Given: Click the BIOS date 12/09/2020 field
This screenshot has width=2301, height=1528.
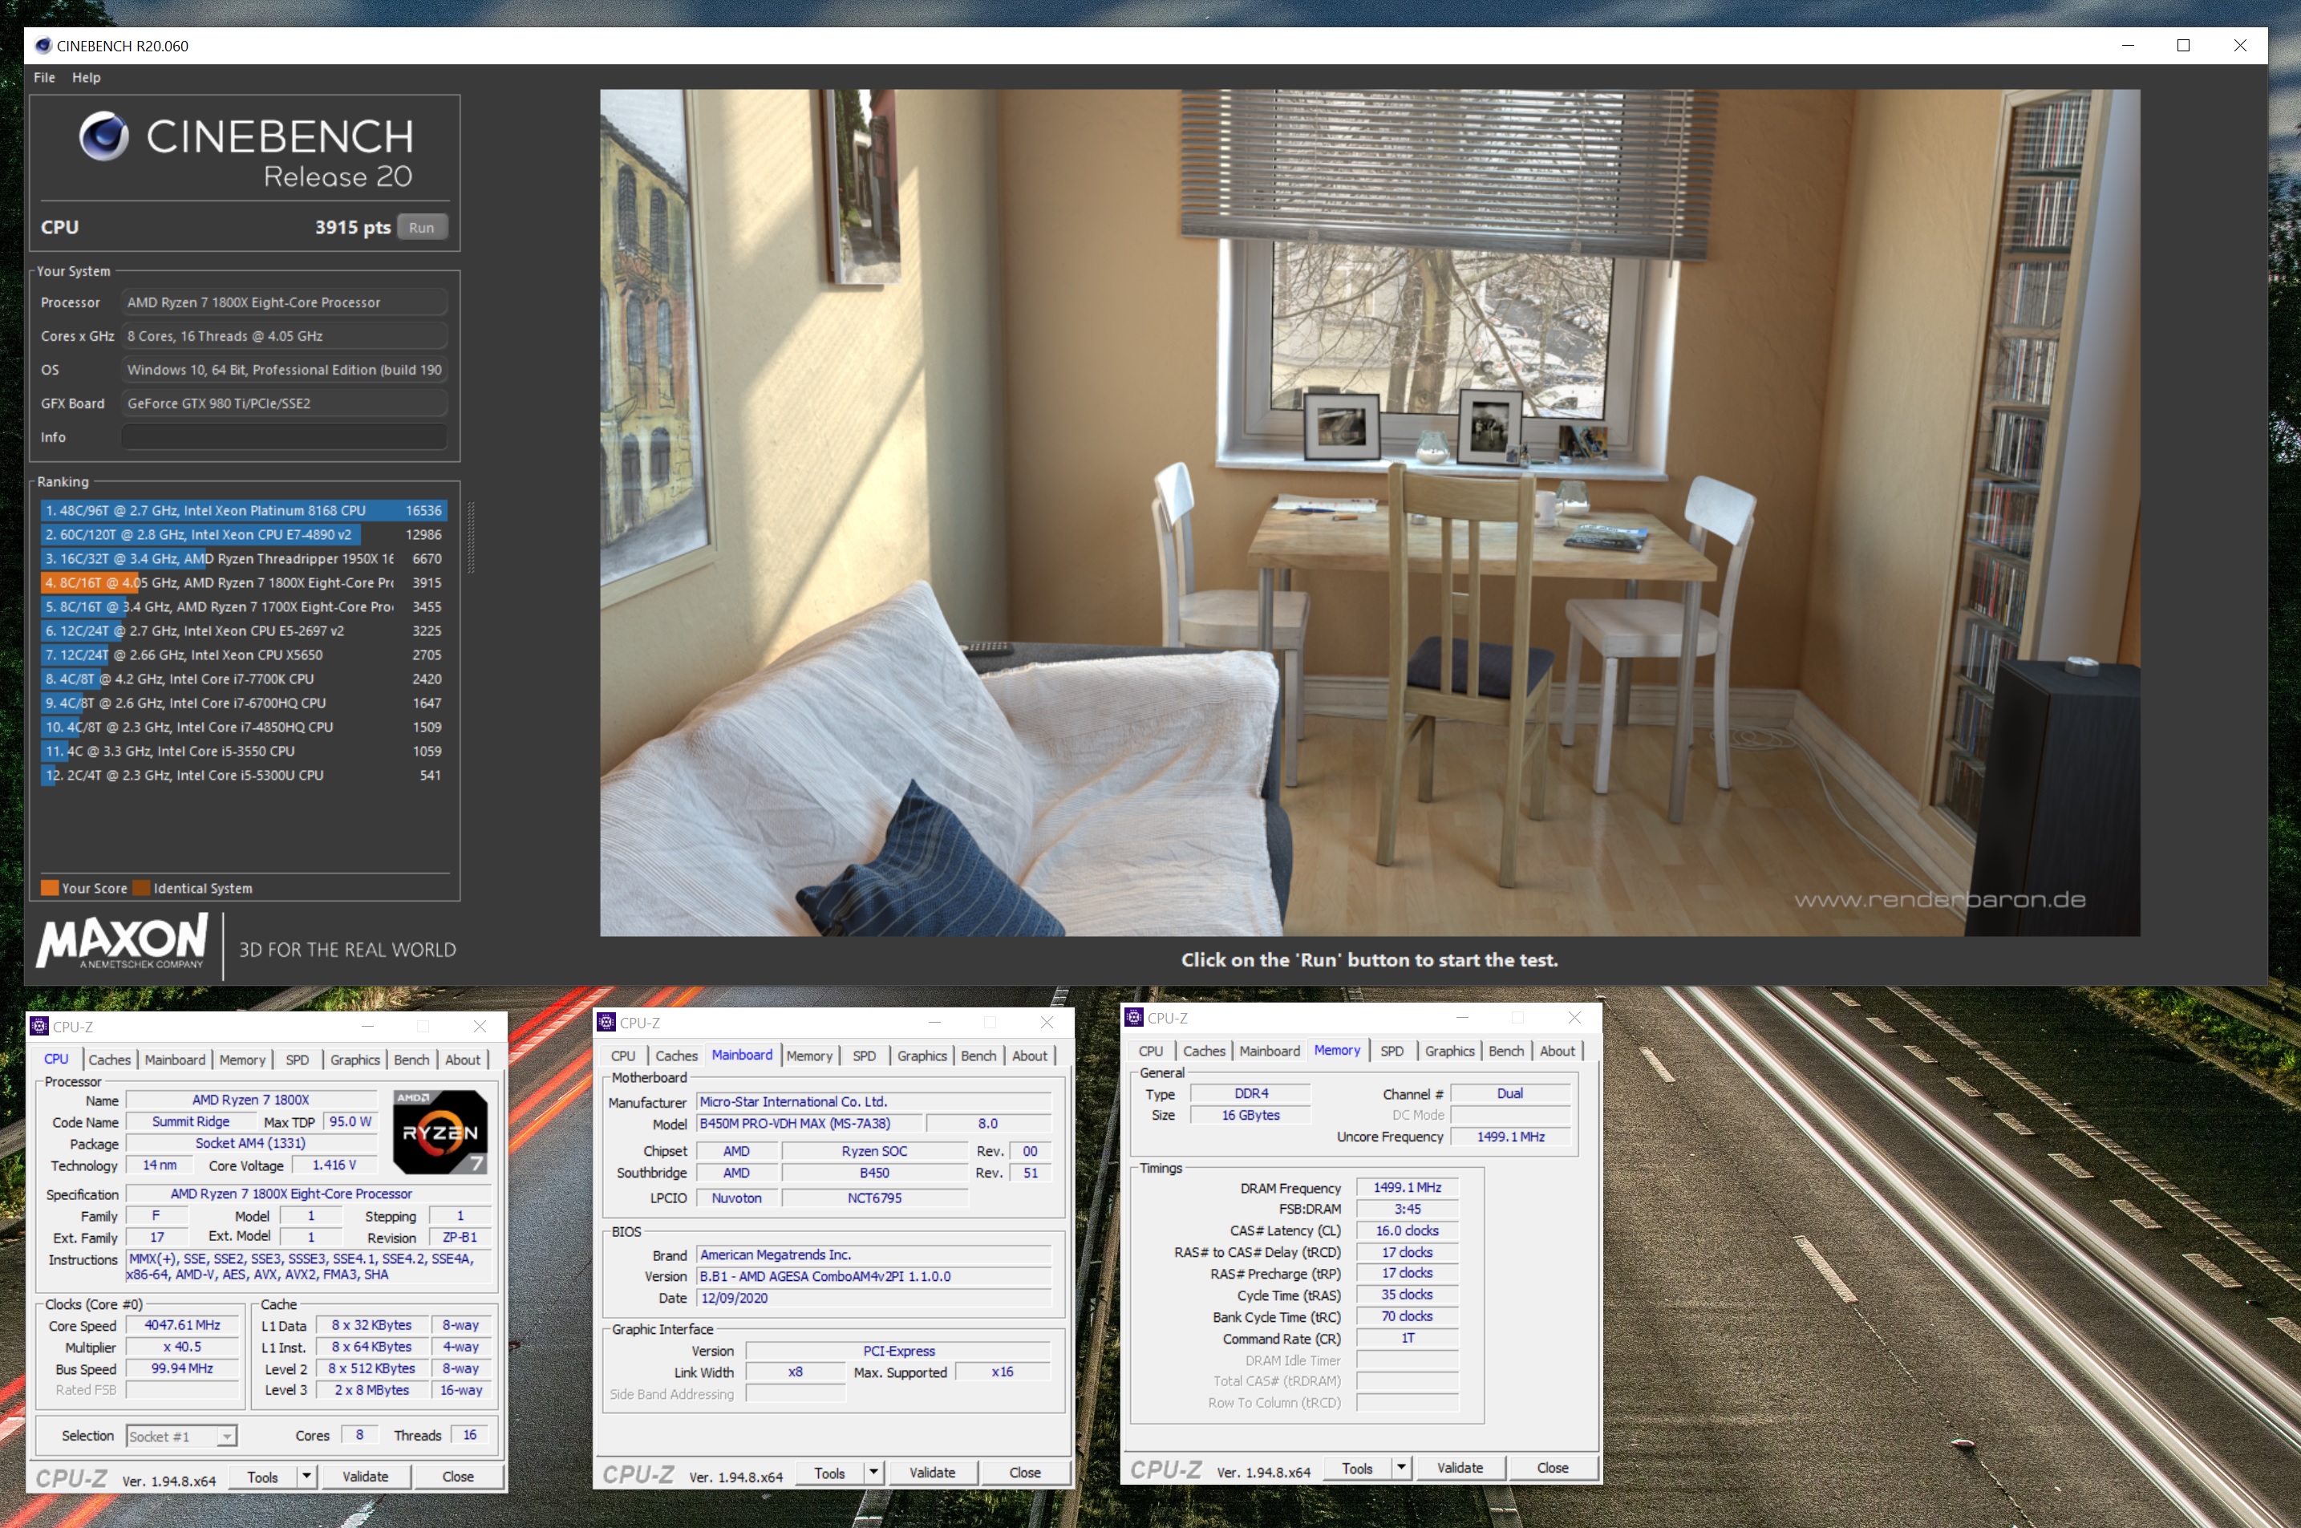Looking at the screenshot, I should coord(874,1298).
